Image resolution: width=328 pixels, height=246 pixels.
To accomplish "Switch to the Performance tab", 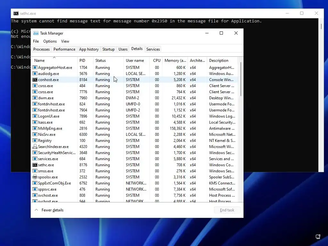I will (64, 49).
